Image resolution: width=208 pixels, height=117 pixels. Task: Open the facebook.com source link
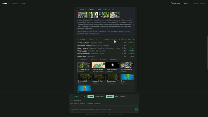pos(83,34)
